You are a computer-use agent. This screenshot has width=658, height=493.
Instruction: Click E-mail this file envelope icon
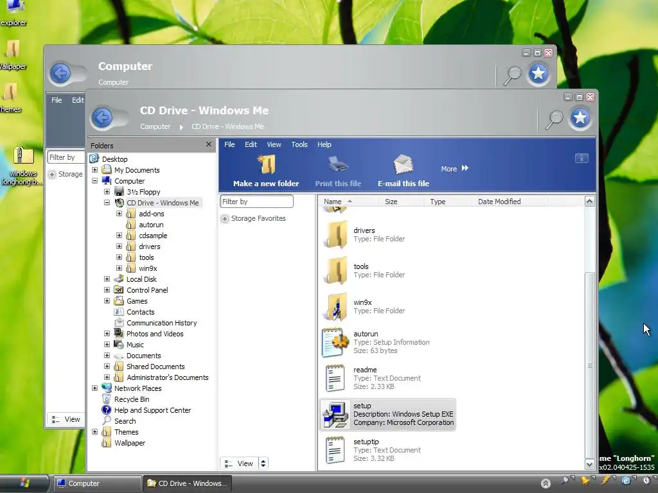(x=404, y=164)
